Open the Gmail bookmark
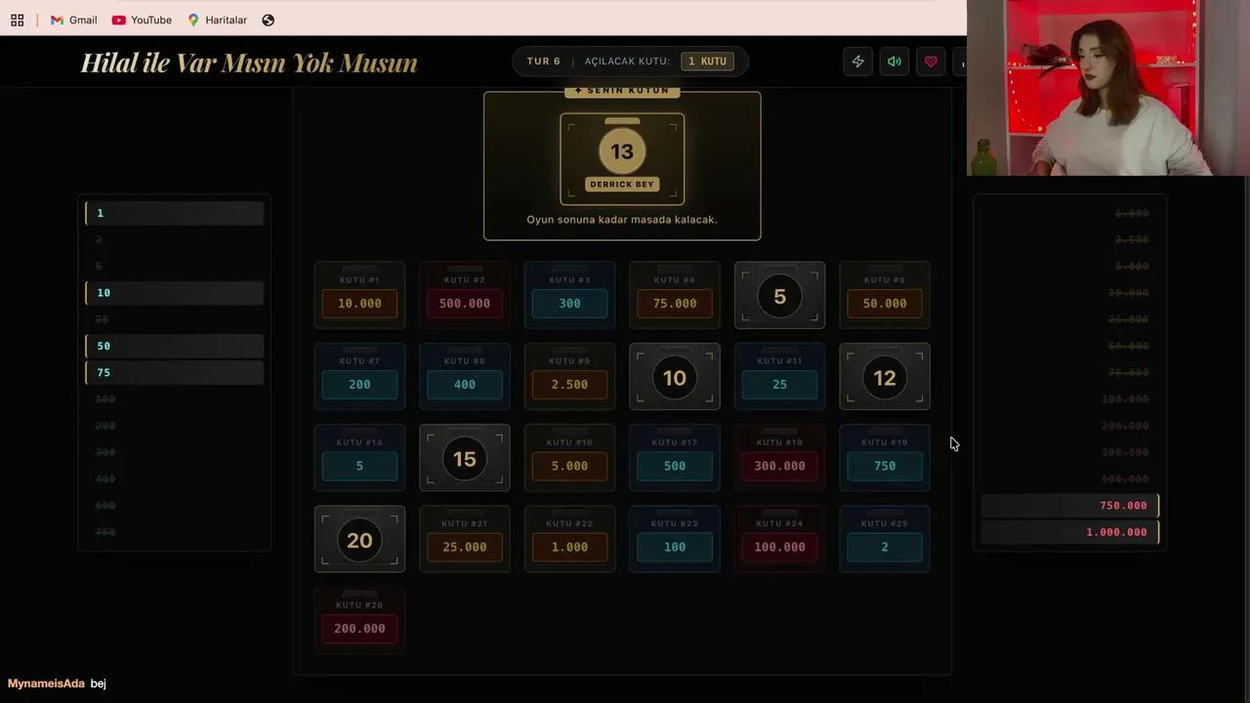 point(73,20)
